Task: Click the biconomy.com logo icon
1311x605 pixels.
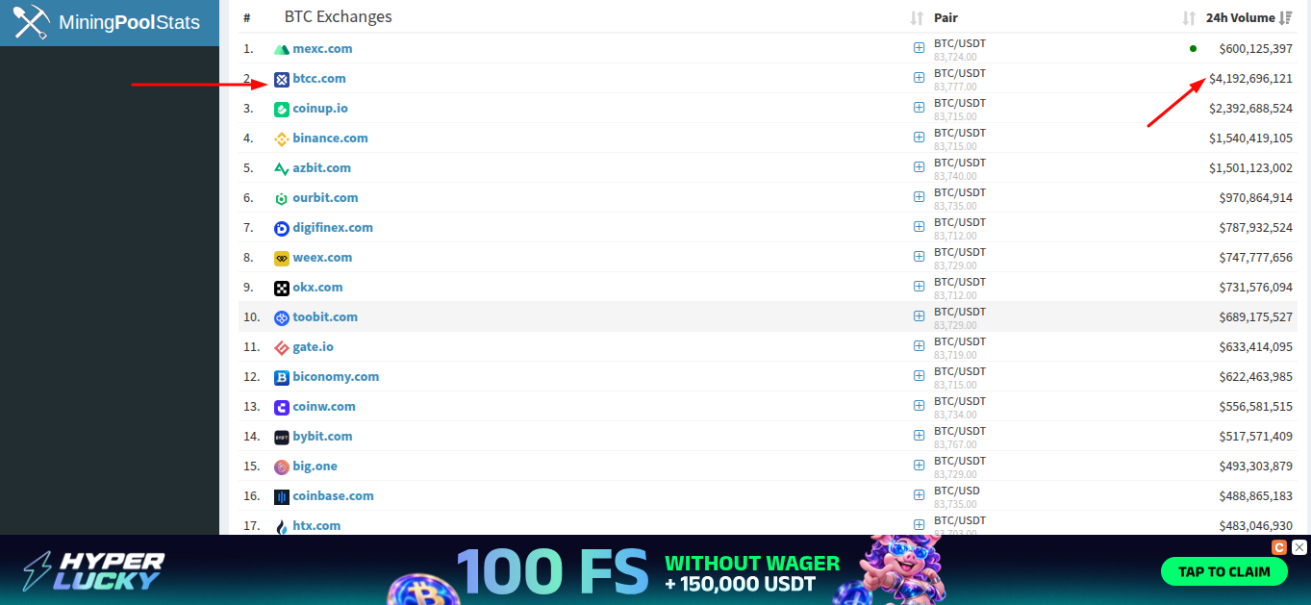Action: coord(282,377)
